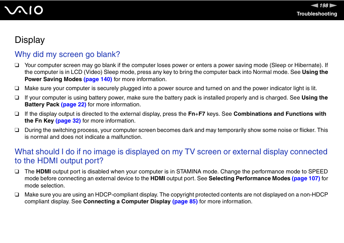Click bullet box before "Make sure you are using"

(17, 194)
